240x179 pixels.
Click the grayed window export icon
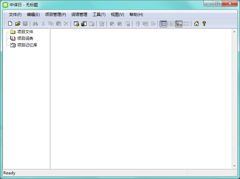tap(92, 24)
